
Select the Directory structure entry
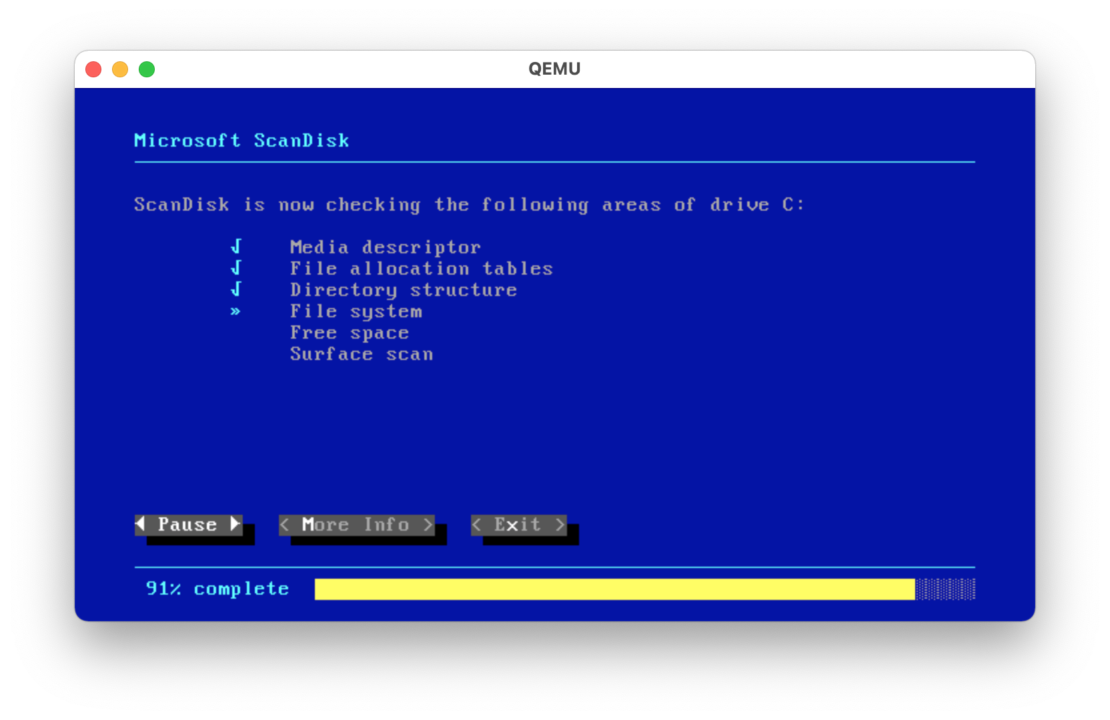point(403,290)
